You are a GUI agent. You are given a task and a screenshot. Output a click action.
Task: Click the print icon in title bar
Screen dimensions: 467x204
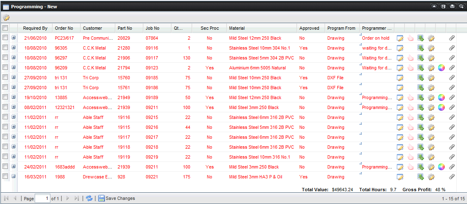pos(452,7)
